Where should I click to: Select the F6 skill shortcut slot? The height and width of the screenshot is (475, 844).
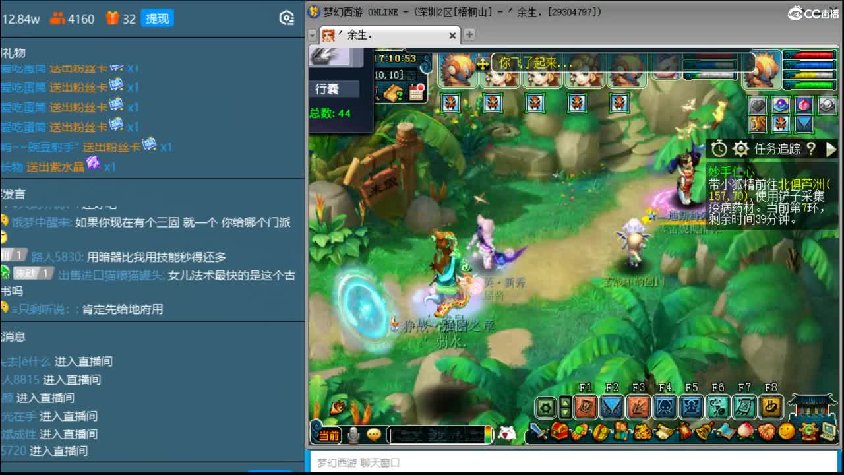pos(717,408)
